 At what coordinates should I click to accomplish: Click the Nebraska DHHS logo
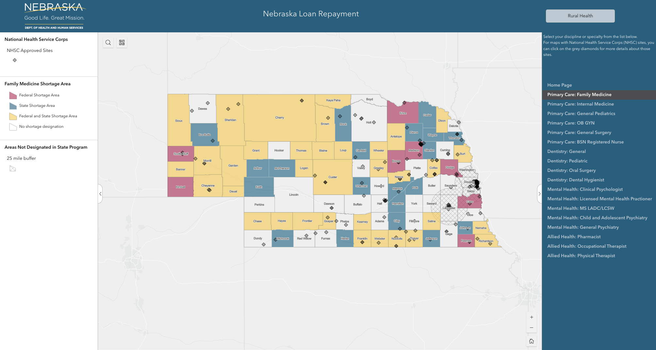[x=54, y=16]
